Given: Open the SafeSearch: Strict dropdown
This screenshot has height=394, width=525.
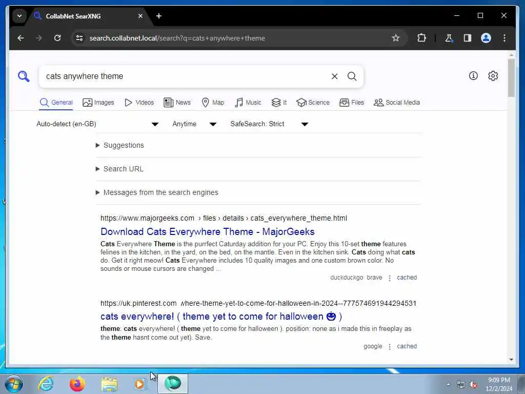Looking at the screenshot, I should pyautogui.click(x=269, y=124).
